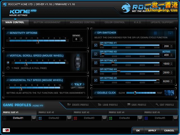Click the WP button for Default2

pyautogui.click(x=69, y=118)
